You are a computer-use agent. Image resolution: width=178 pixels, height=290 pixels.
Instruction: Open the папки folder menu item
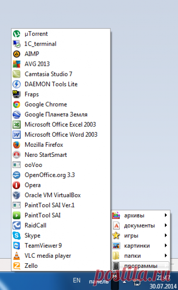point(140,256)
